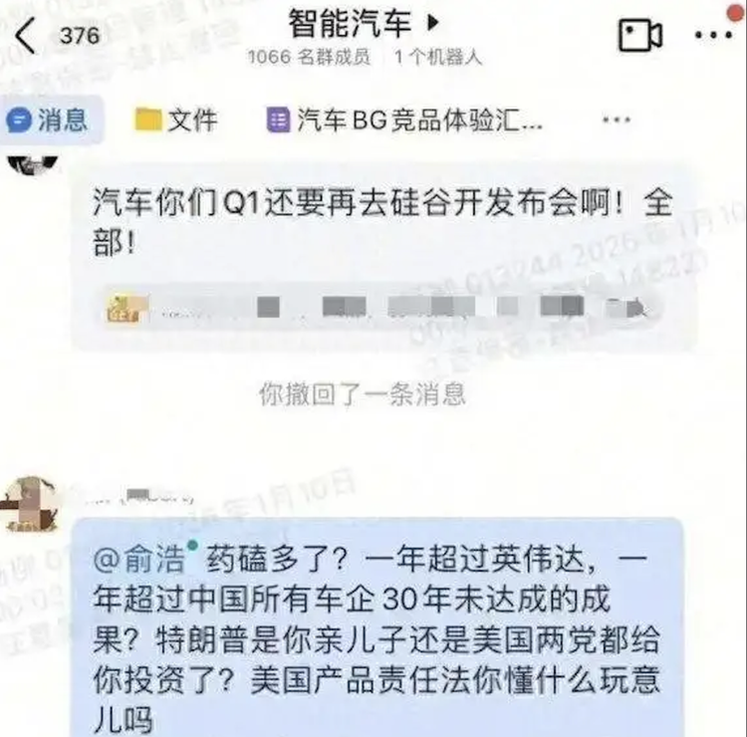Tap the back arrow icon
This screenshot has width=747, height=737.
point(25,36)
